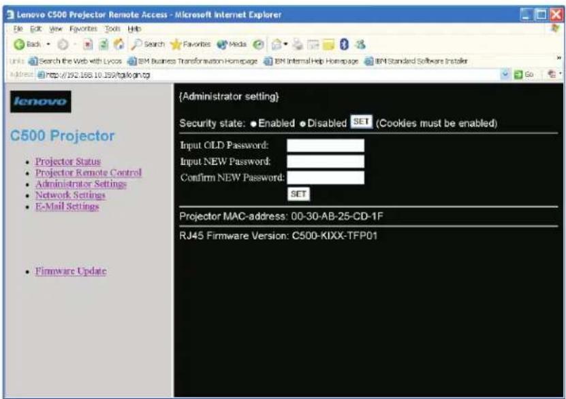Stop loading the page
This screenshot has height=399, width=566.
click(88, 44)
